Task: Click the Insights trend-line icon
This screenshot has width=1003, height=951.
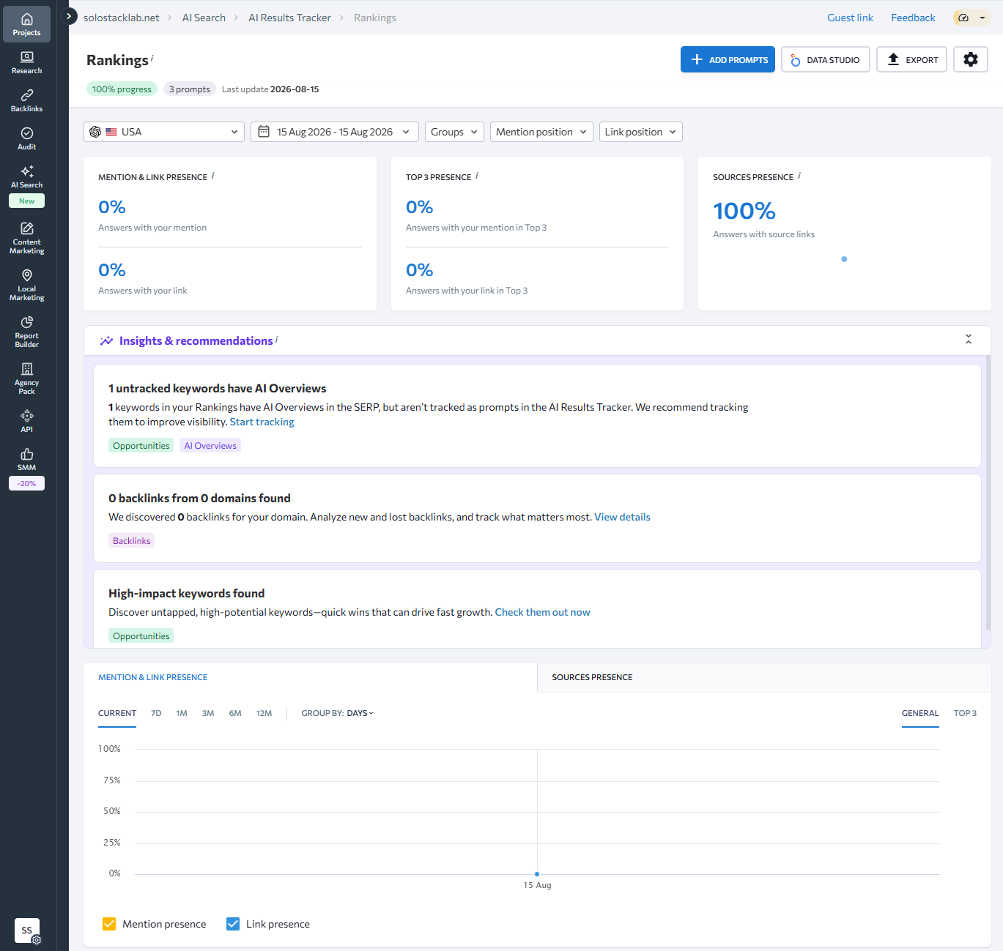Action: [x=106, y=340]
